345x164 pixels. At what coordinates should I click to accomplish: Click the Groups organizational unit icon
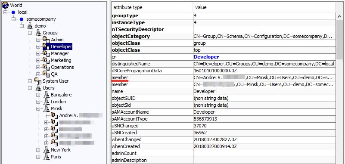point(38,33)
